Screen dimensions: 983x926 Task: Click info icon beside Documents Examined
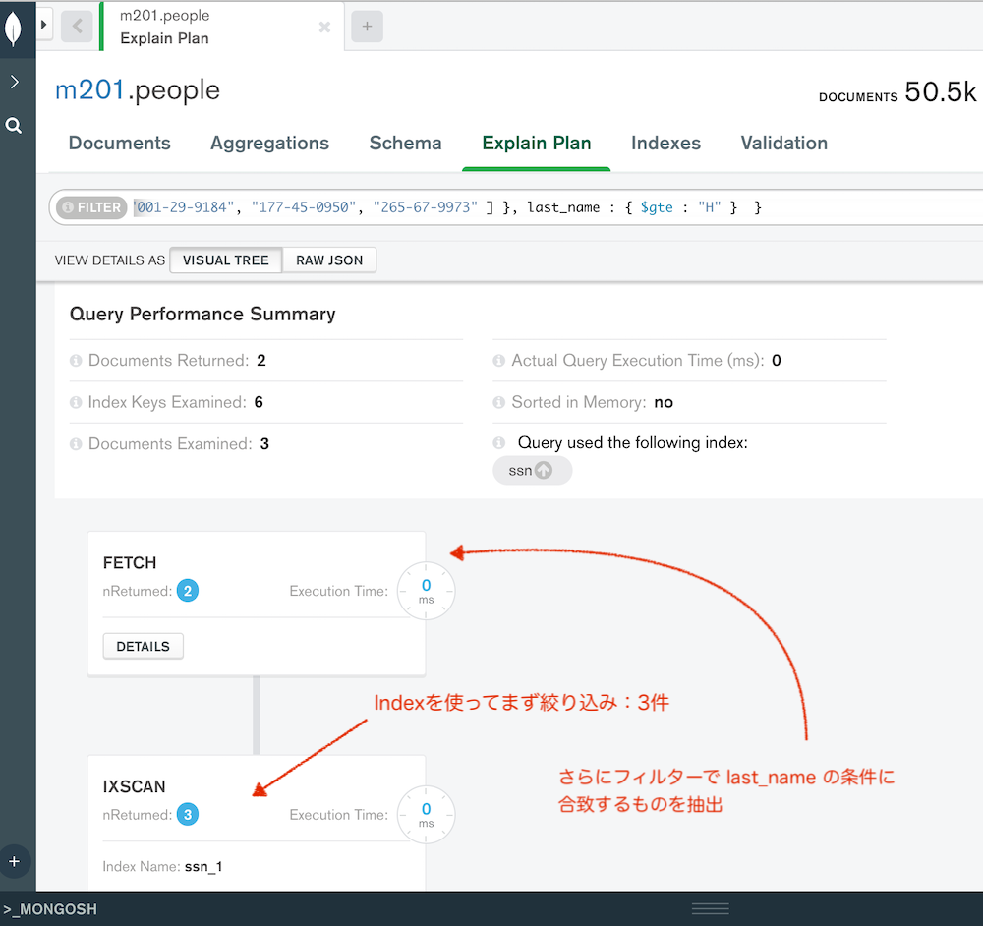pos(76,444)
